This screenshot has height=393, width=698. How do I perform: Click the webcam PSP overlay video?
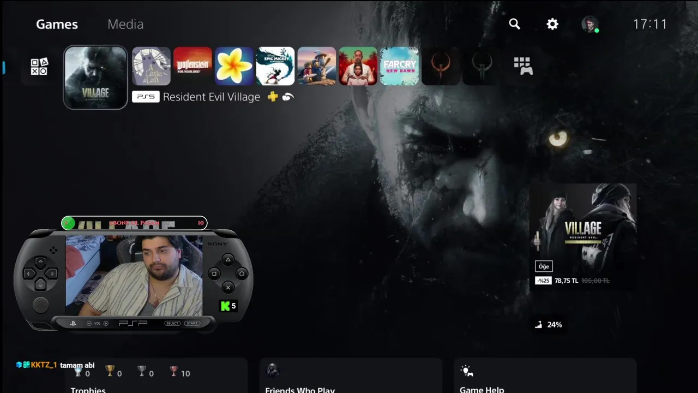pyautogui.click(x=134, y=276)
